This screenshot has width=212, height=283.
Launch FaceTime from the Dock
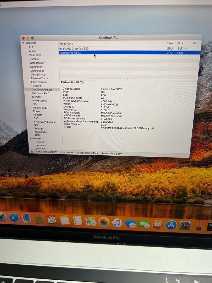(144, 224)
